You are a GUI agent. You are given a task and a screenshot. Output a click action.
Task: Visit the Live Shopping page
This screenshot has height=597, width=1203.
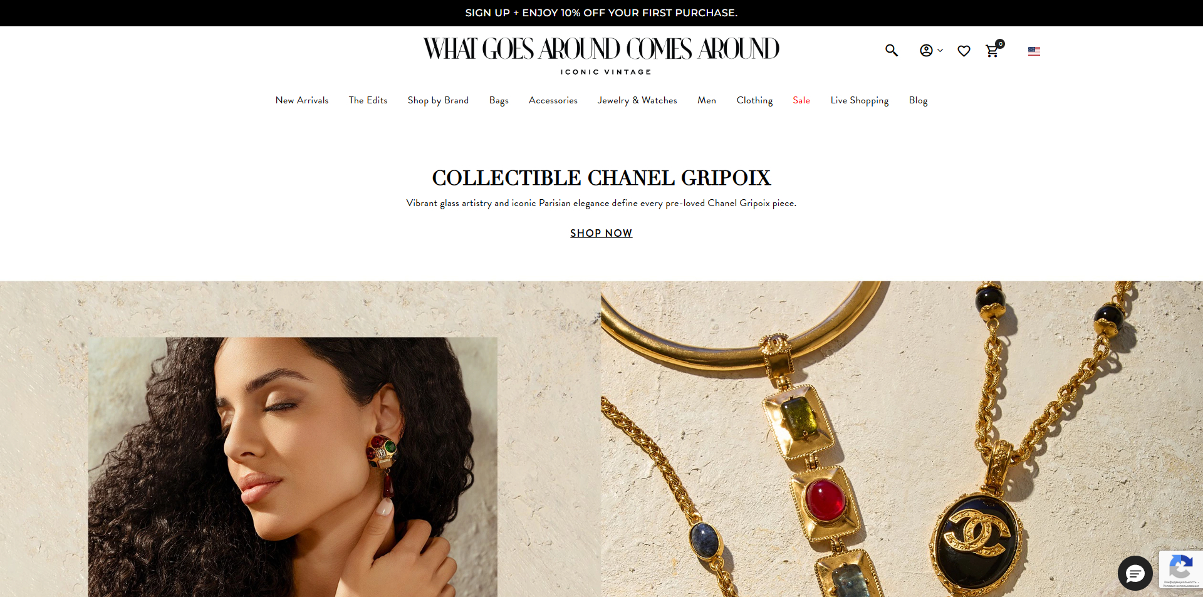click(x=860, y=100)
